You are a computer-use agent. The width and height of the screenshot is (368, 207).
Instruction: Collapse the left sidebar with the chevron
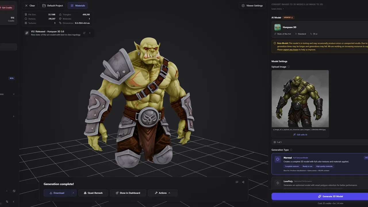point(14,202)
